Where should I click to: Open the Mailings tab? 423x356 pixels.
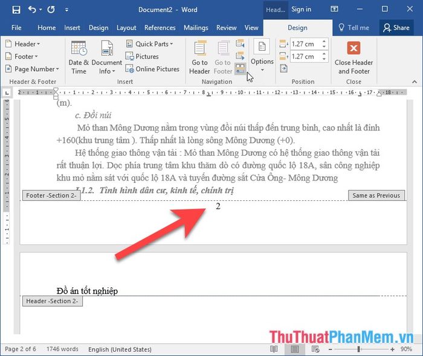[196, 28]
